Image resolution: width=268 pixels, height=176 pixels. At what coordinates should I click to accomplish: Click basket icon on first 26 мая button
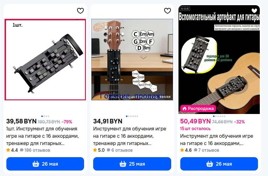pos(36,164)
